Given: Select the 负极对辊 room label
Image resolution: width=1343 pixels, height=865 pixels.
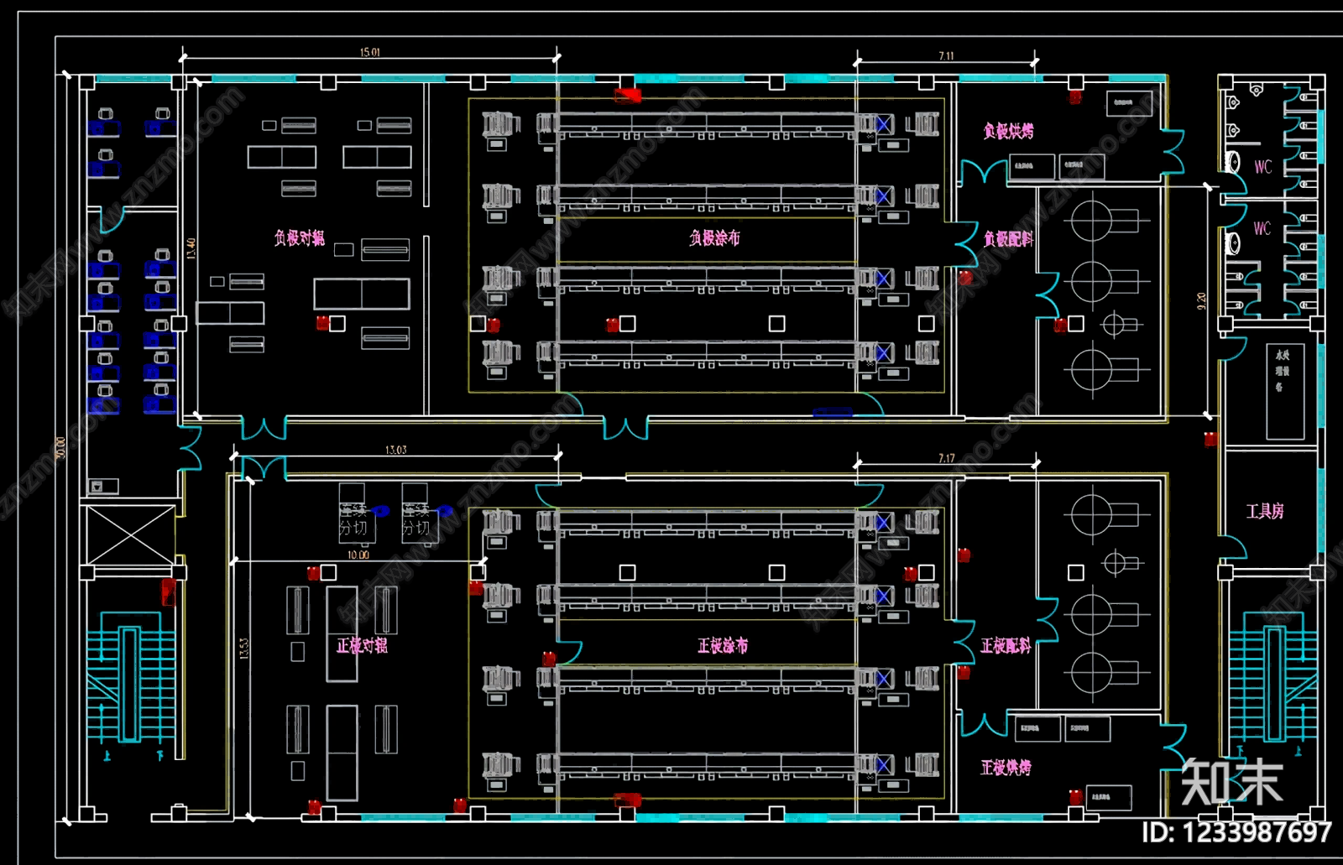Looking at the screenshot, I should tap(299, 238).
